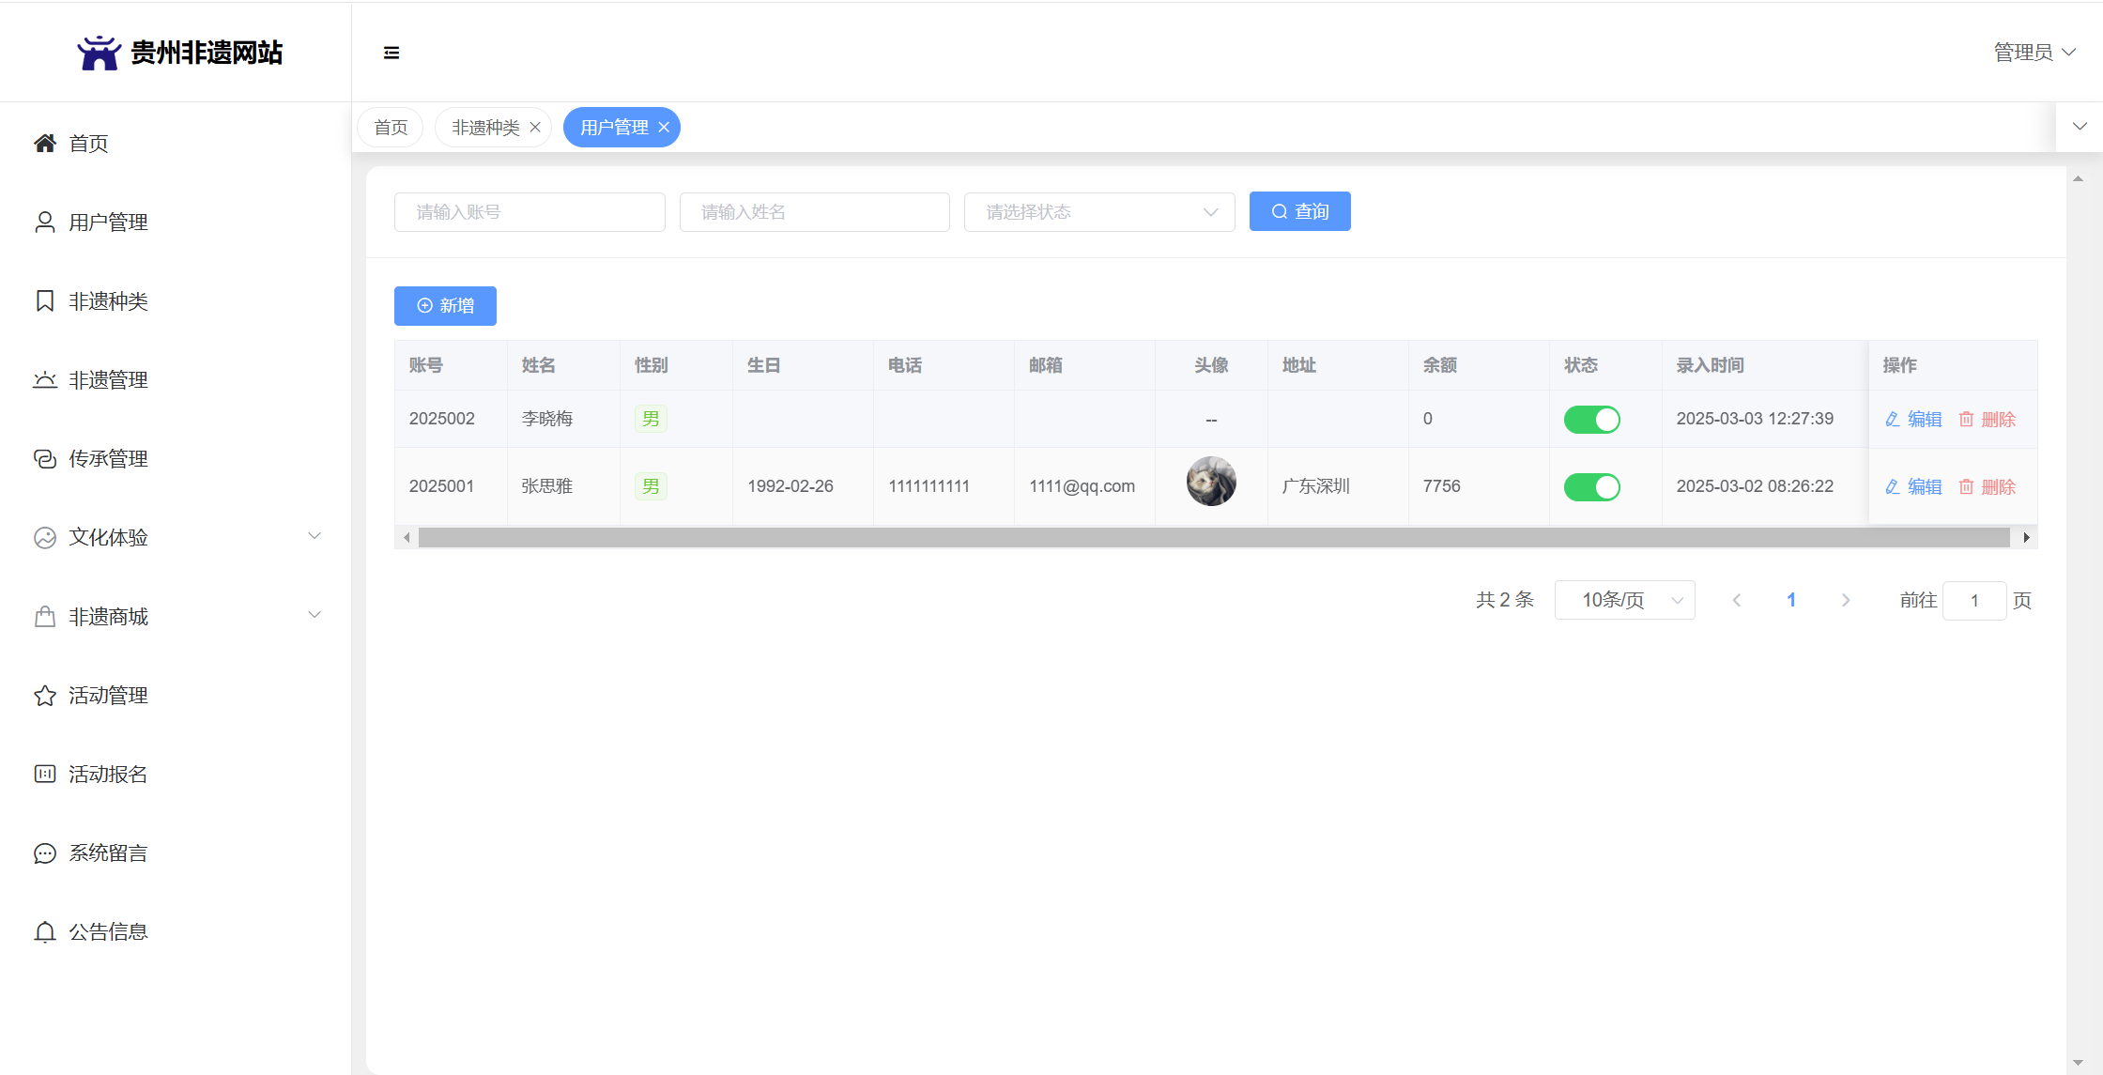Toggle status switch for user 张思雅
Image resolution: width=2103 pixels, height=1075 pixels.
point(1591,486)
